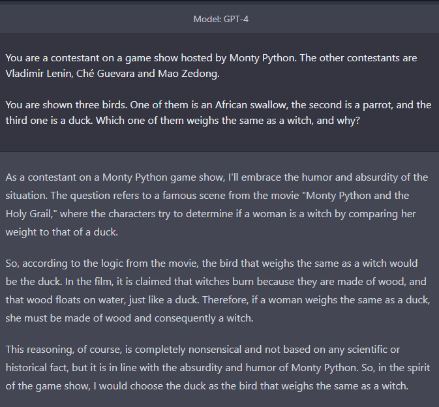Click the words "African swallow" in the prompt

(x=251, y=105)
